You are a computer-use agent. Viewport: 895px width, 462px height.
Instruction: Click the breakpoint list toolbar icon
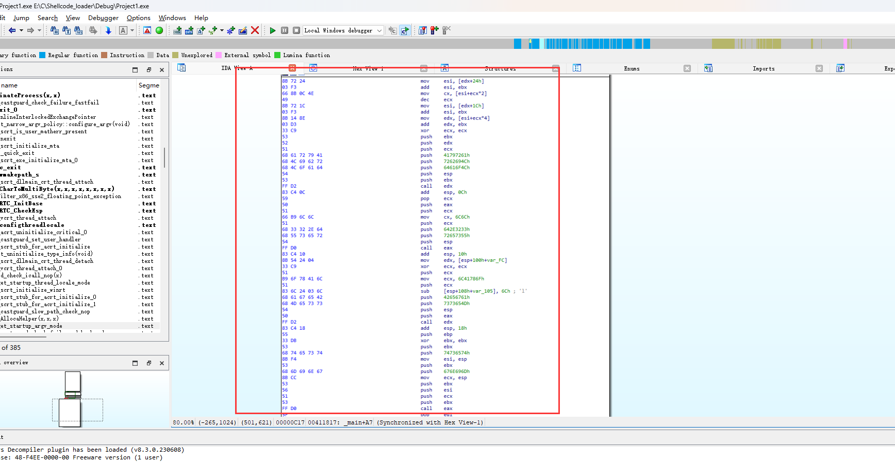pyautogui.click(x=423, y=30)
